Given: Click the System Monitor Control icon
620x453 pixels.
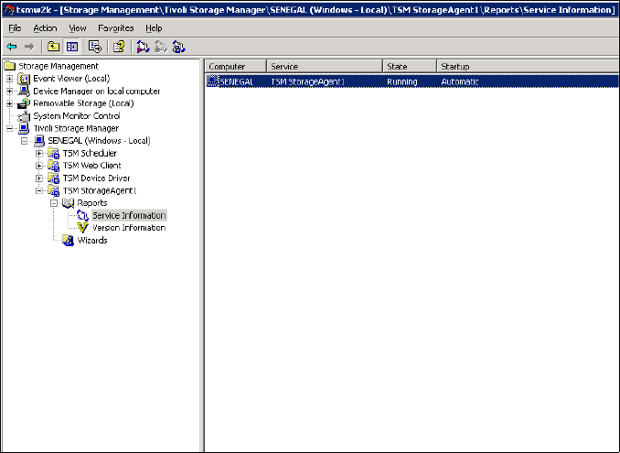Looking at the screenshot, I should [24, 116].
